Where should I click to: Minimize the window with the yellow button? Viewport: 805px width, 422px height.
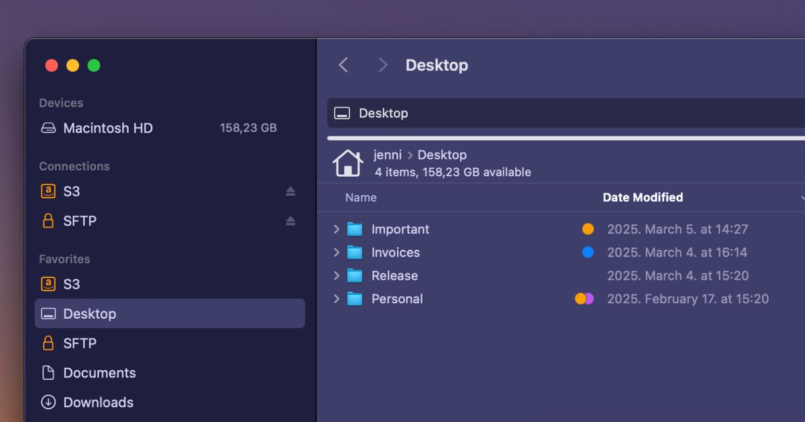[72, 65]
